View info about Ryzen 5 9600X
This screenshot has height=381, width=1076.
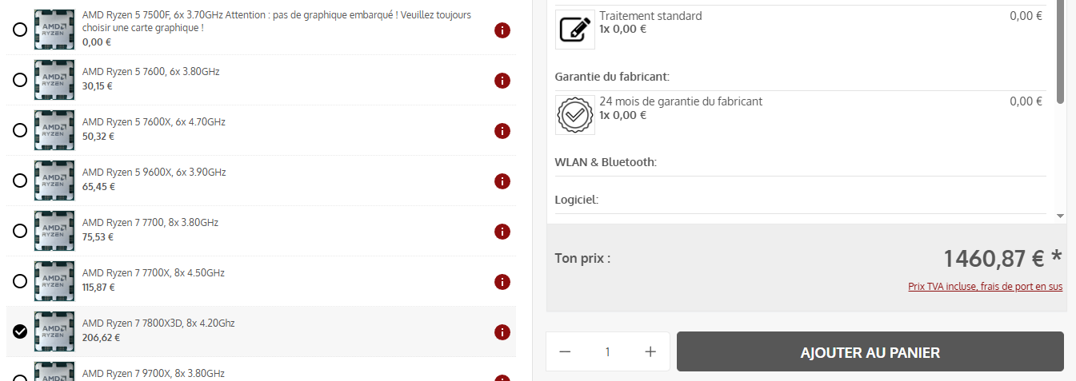pyautogui.click(x=502, y=181)
